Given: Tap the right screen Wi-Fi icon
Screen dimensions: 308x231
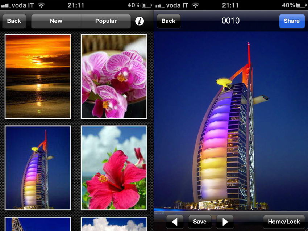Looking at the screenshot, I should click(196, 5).
